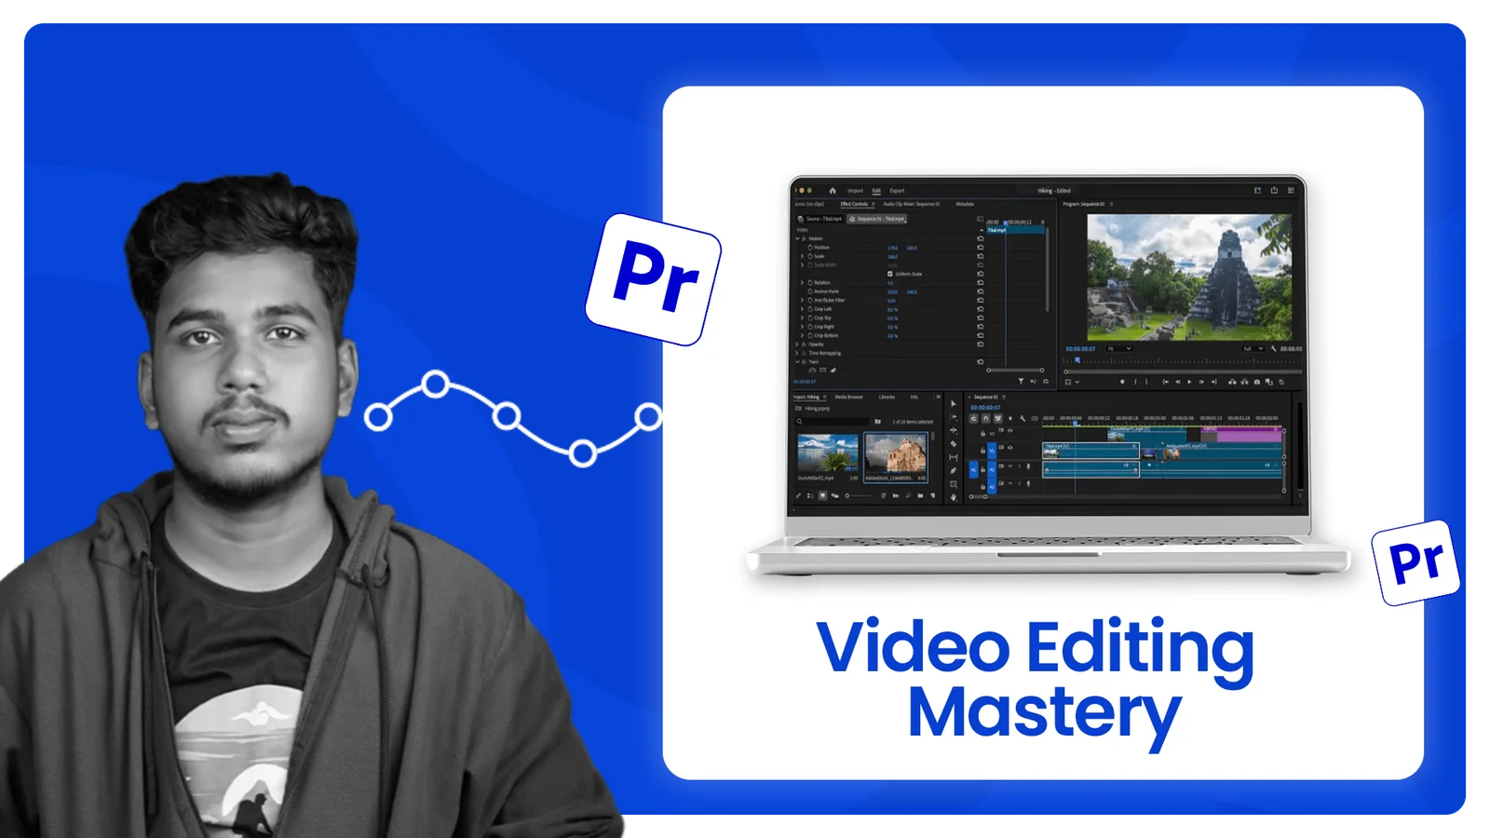This screenshot has height=838, width=1490.
Task: Toggle lock on the V1 track
Action: [982, 451]
